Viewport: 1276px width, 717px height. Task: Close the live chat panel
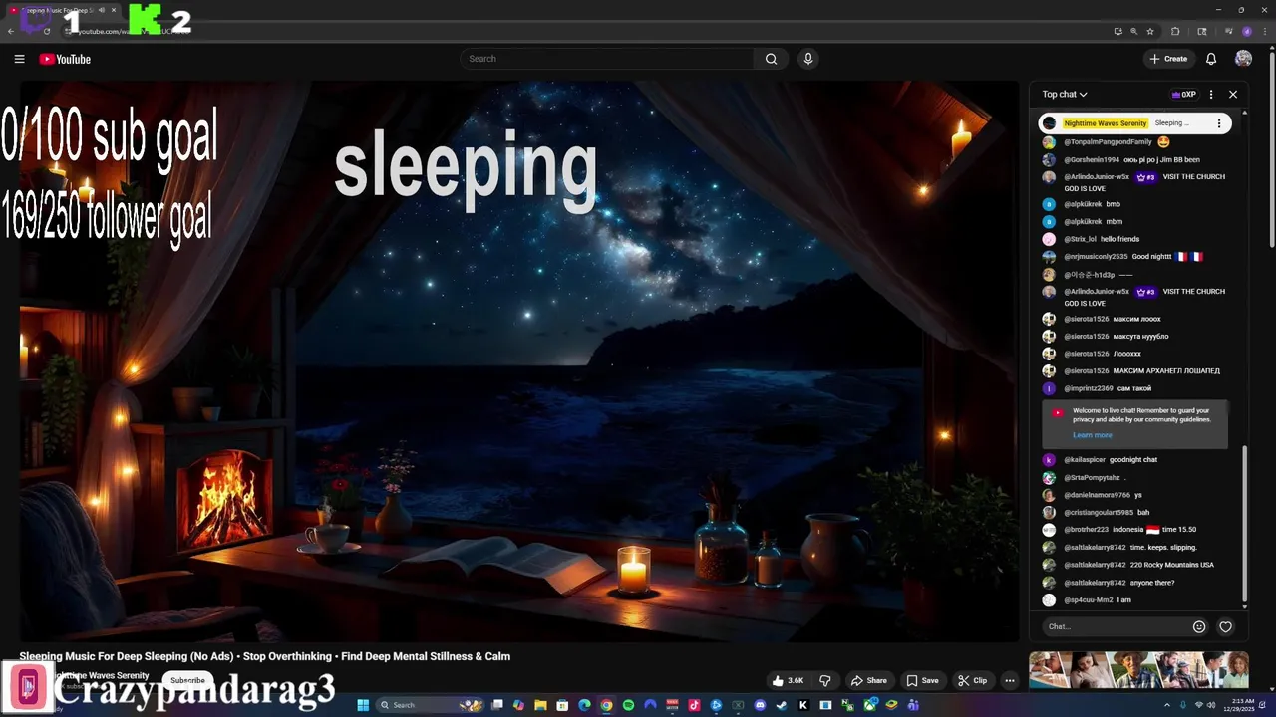[1233, 95]
